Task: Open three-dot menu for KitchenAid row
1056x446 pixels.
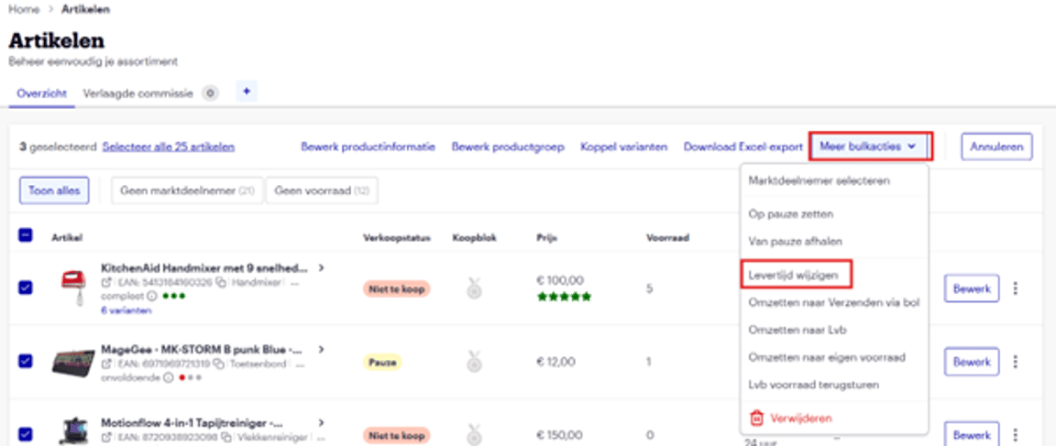Action: pyautogui.click(x=1015, y=288)
